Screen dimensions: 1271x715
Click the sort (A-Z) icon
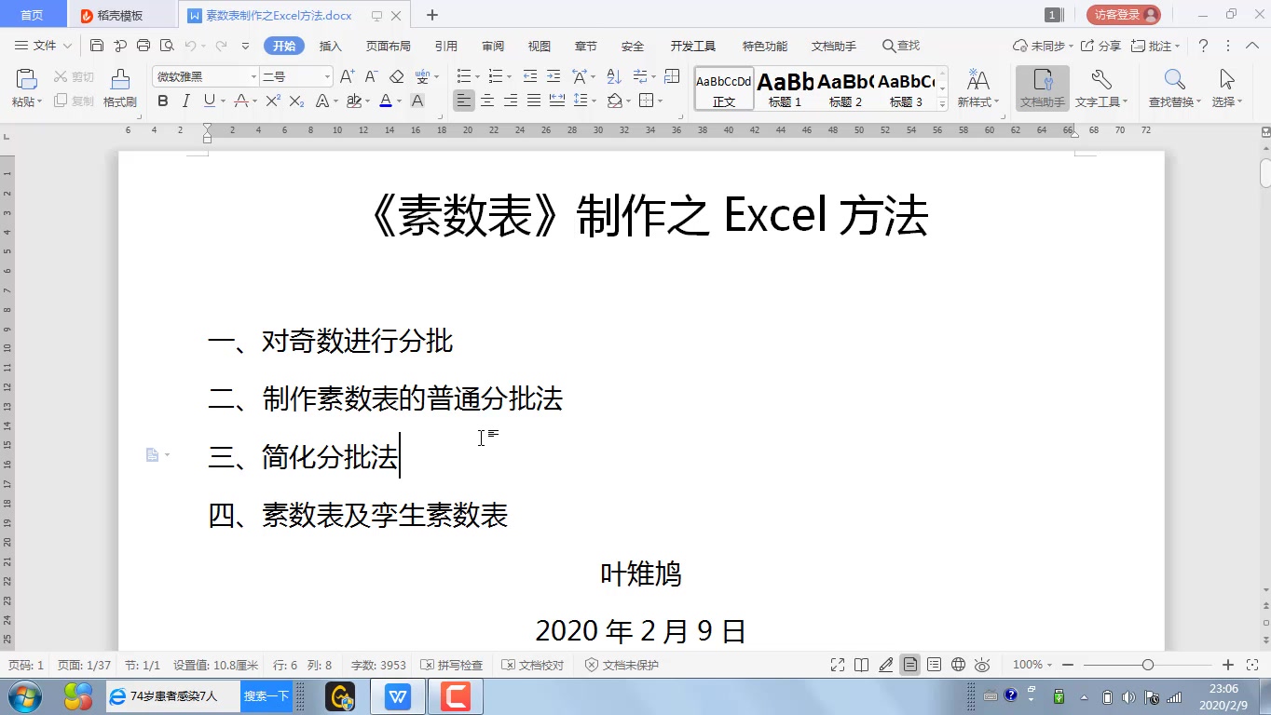click(x=614, y=76)
